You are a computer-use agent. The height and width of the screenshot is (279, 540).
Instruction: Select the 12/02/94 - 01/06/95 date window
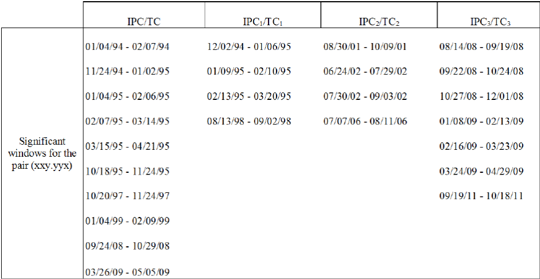point(249,46)
